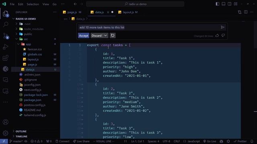Click the CRLF line ending selector
The image size is (257, 144).
177,141
